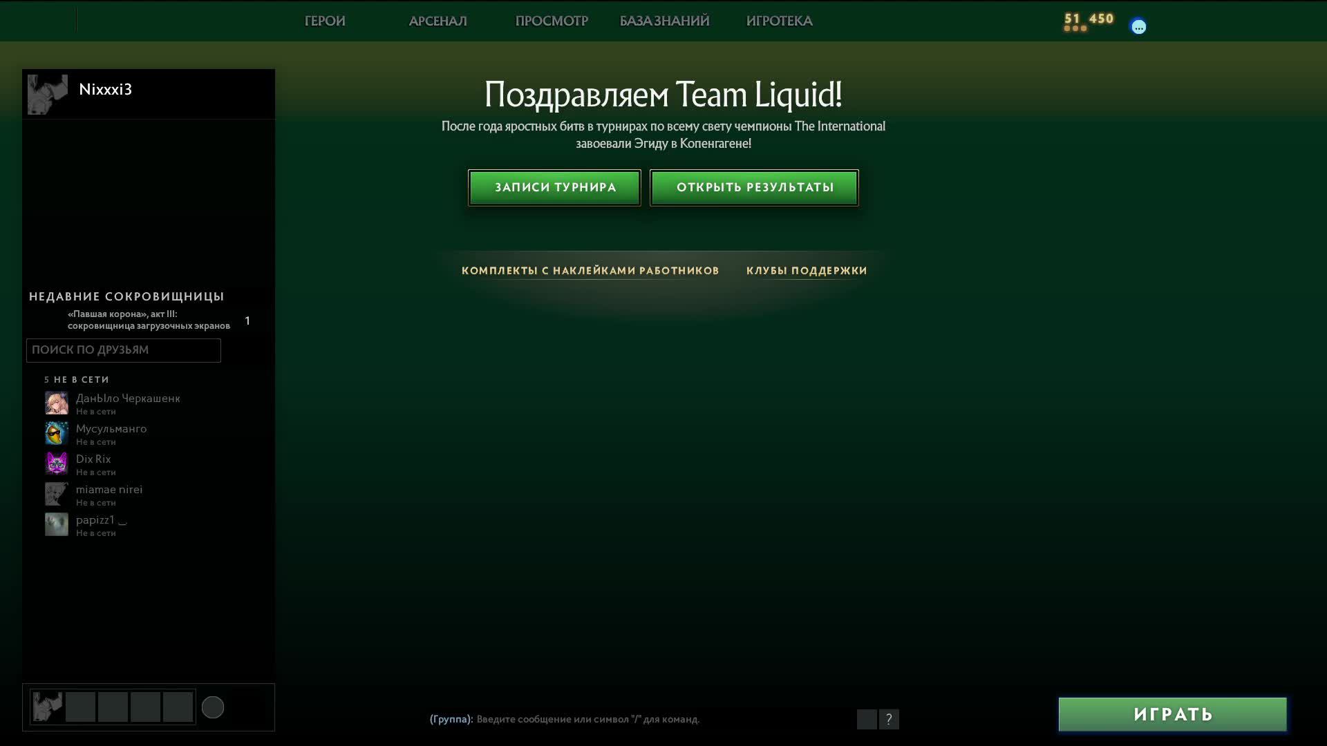The image size is (1327, 746).
Task: Invite a player to the third party slot
Action: (x=113, y=707)
